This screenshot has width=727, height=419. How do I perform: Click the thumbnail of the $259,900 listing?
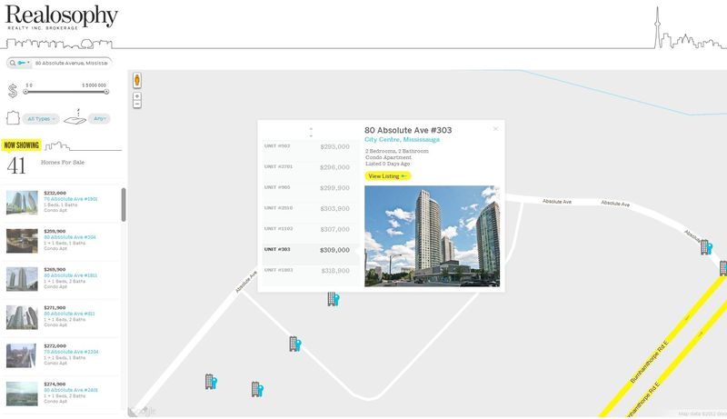tap(22, 241)
